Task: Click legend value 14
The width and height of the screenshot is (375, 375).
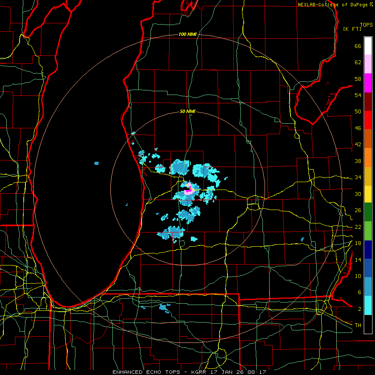Action: [358, 260]
